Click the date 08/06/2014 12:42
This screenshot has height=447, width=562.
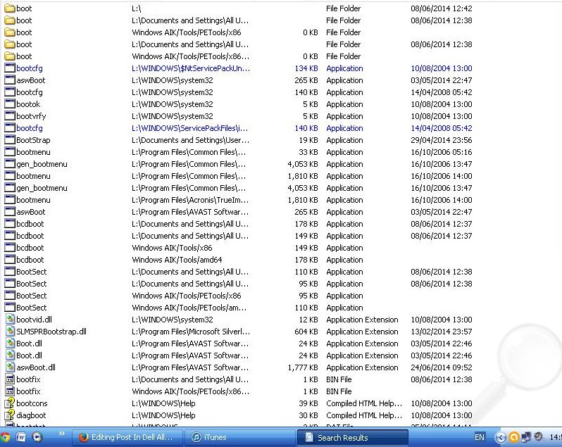[441, 8]
